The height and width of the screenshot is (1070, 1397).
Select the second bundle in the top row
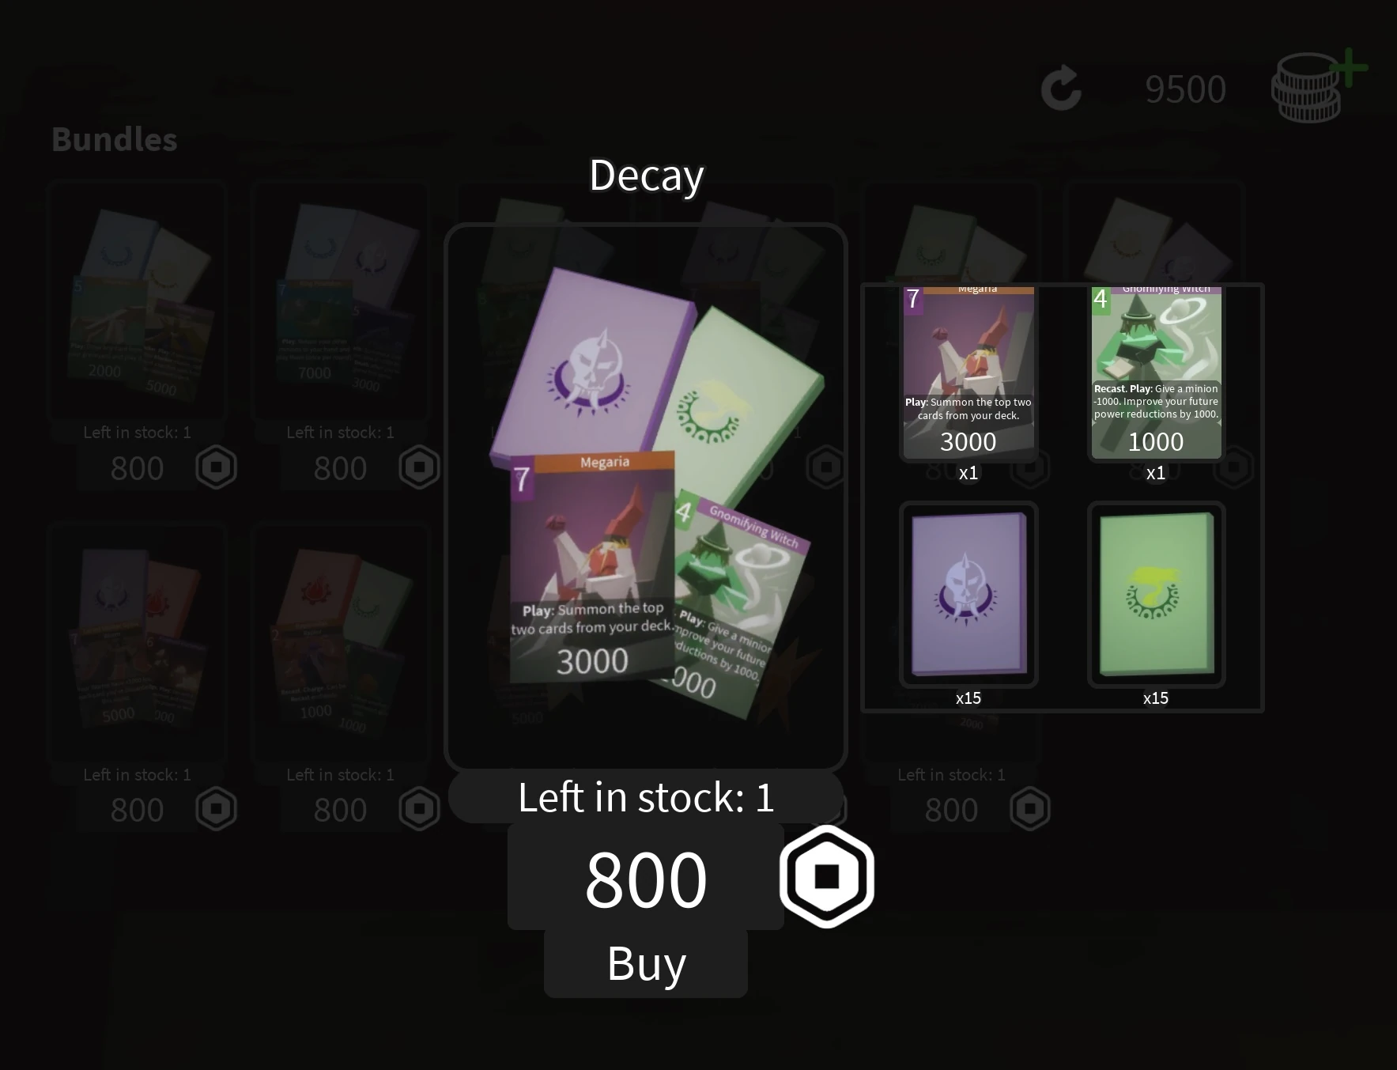click(x=340, y=301)
